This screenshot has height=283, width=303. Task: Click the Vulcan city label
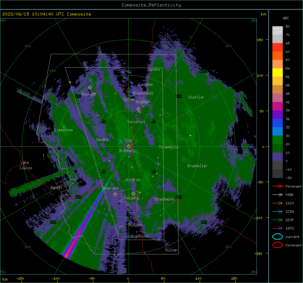tap(171, 250)
